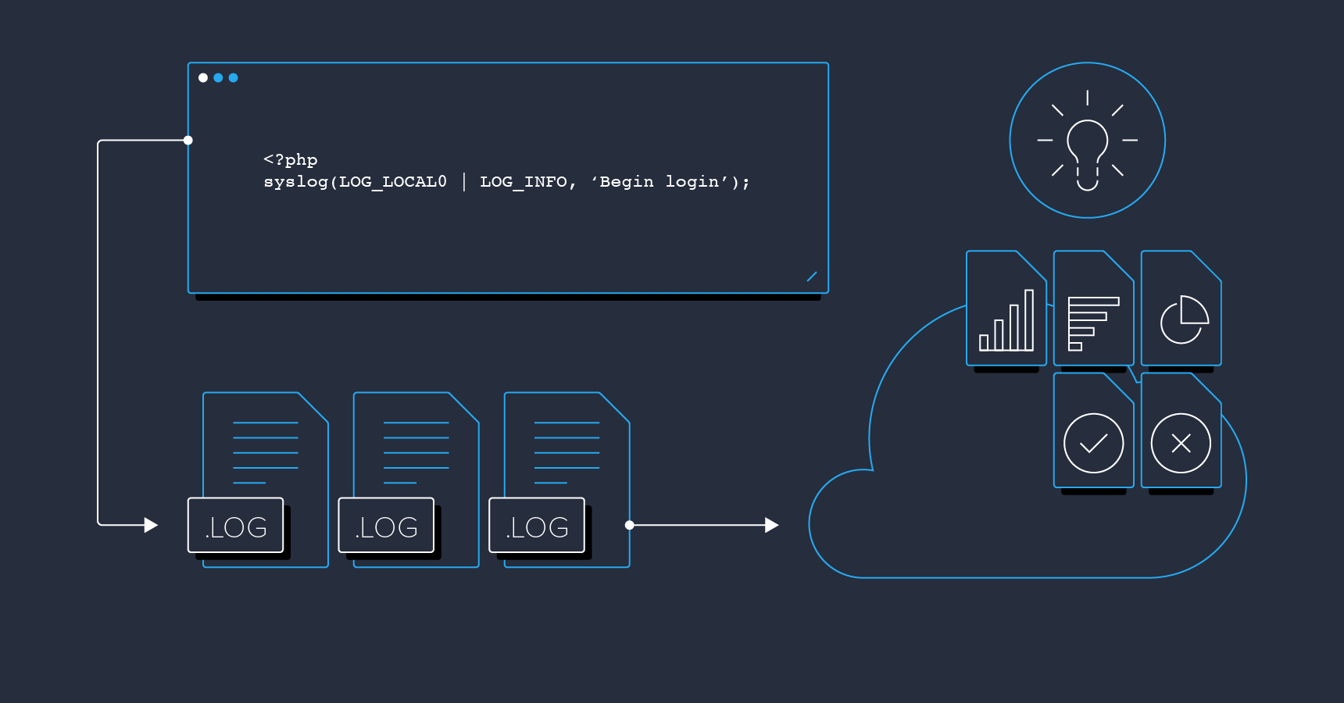Grab the terminal window's corner resize handle

tap(812, 277)
